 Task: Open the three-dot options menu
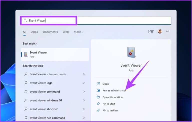click(x=168, y=31)
